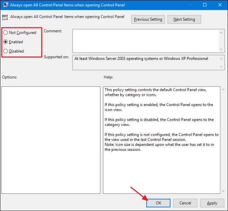Click the Comment box scroll down arrow

(221, 49)
